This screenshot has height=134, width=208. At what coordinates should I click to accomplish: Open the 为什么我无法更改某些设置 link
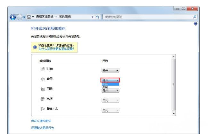click(x=56, y=49)
